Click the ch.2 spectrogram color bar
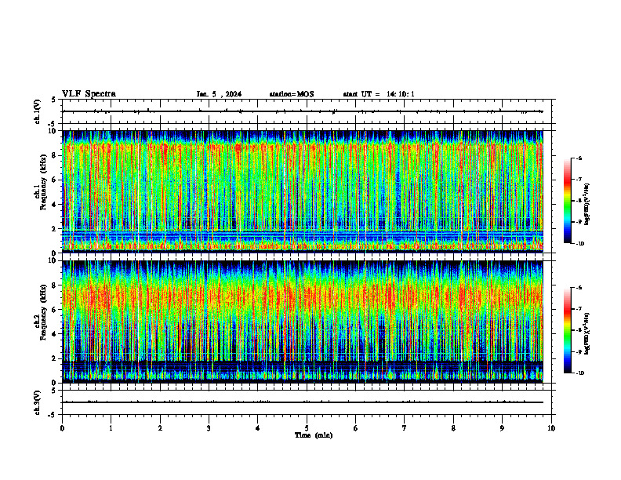The height and width of the screenshot is (480, 621). tap(567, 330)
